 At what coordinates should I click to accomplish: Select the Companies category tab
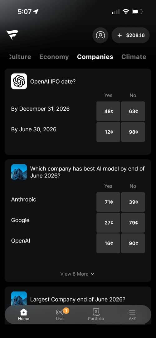click(x=95, y=57)
